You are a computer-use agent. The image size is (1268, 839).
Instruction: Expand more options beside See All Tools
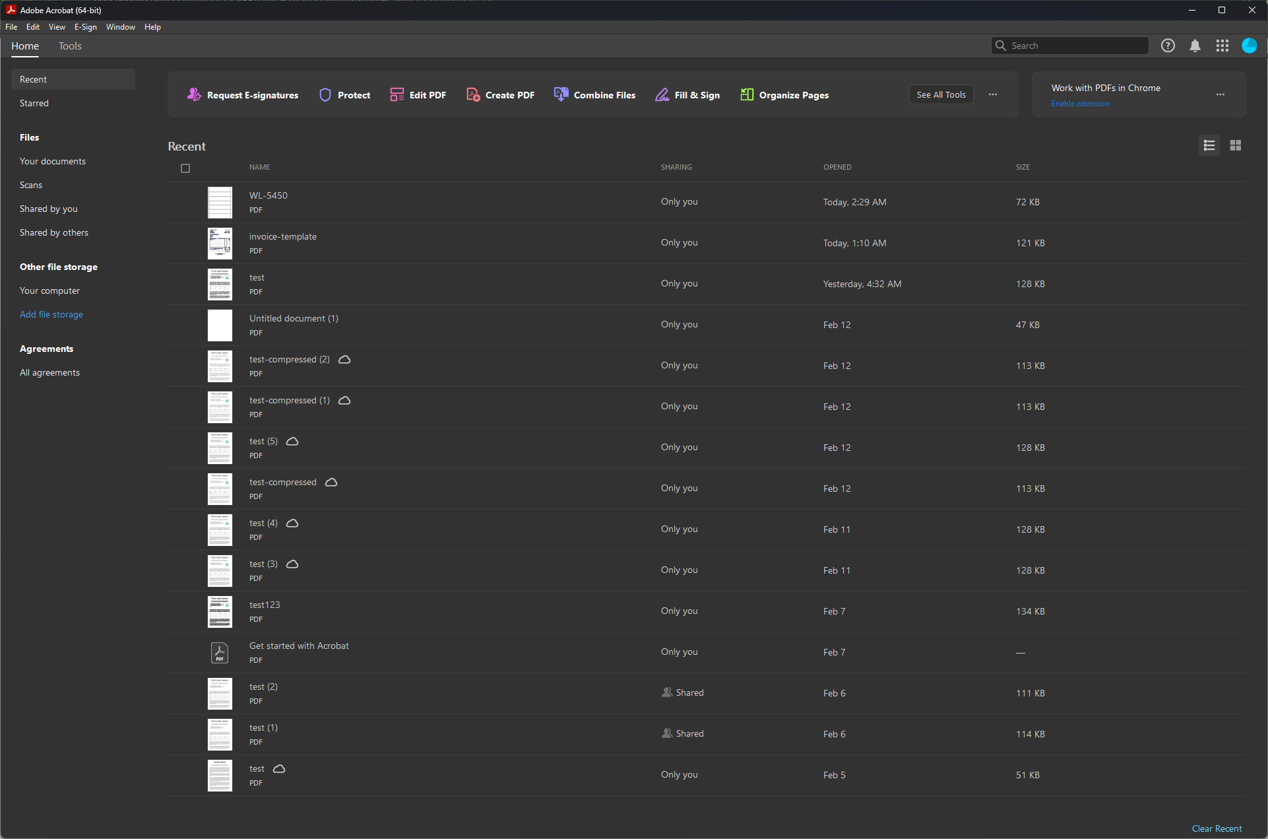pyautogui.click(x=993, y=94)
